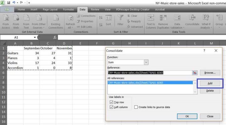The height and width of the screenshot is (125, 226).
Task: Open Existing Connections
Action: point(56,22)
